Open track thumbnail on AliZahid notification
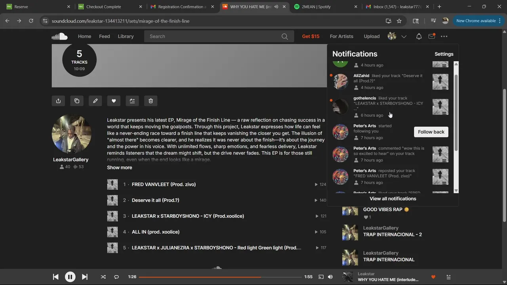 440,82
